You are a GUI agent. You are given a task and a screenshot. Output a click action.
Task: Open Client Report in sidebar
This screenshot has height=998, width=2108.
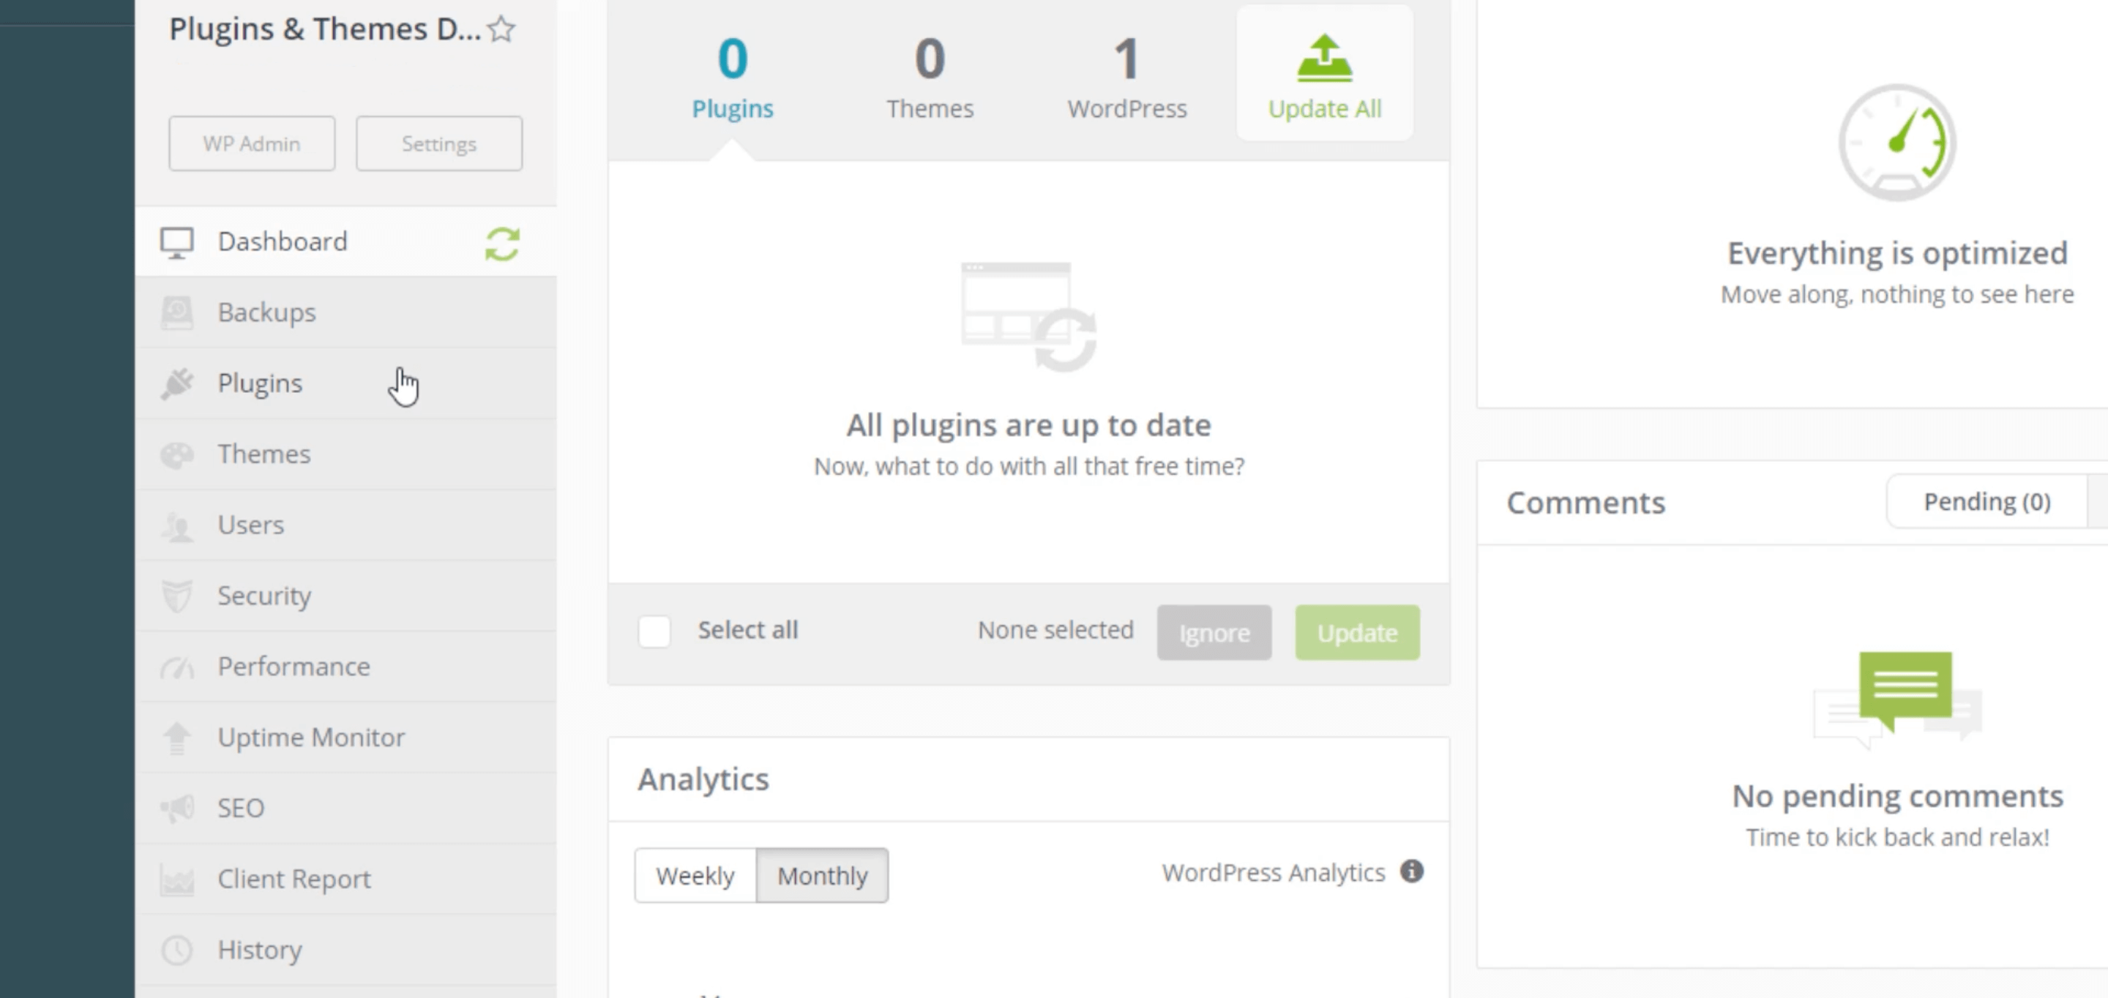pyautogui.click(x=293, y=879)
